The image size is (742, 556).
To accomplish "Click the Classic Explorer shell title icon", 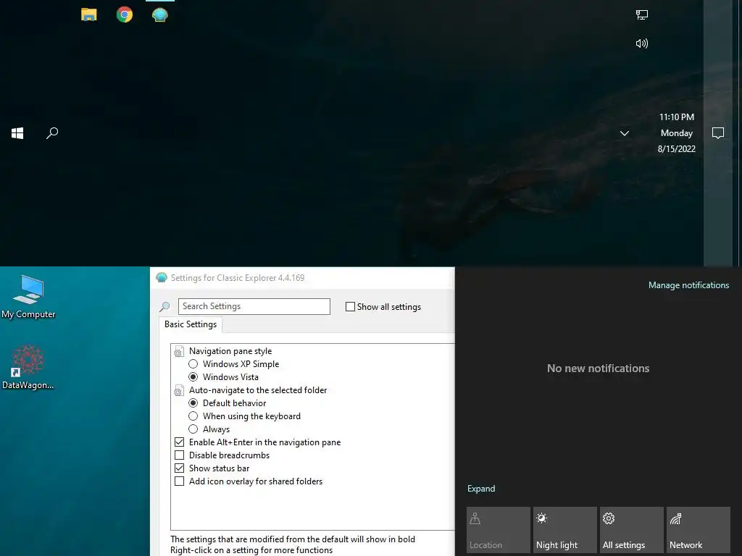I will [x=162, y=277].
